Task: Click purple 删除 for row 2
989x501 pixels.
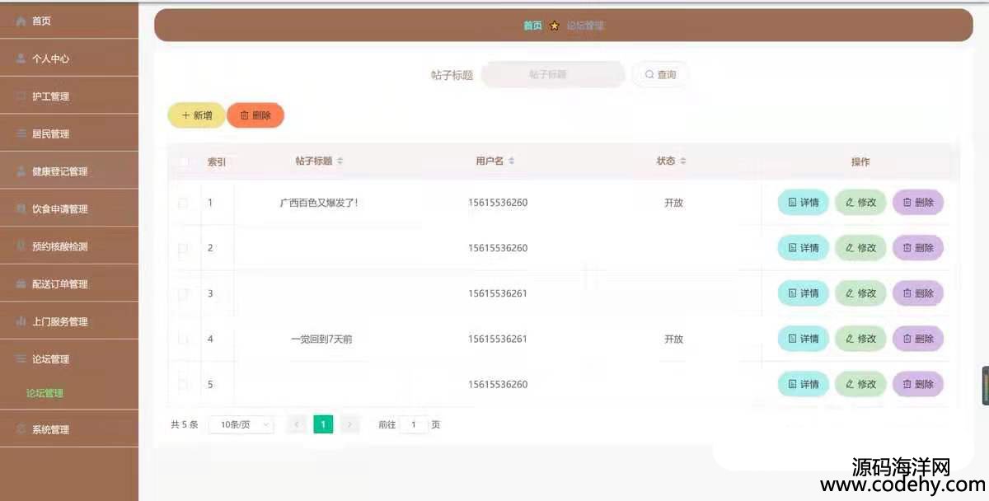Action: click(x=918, y=248)
